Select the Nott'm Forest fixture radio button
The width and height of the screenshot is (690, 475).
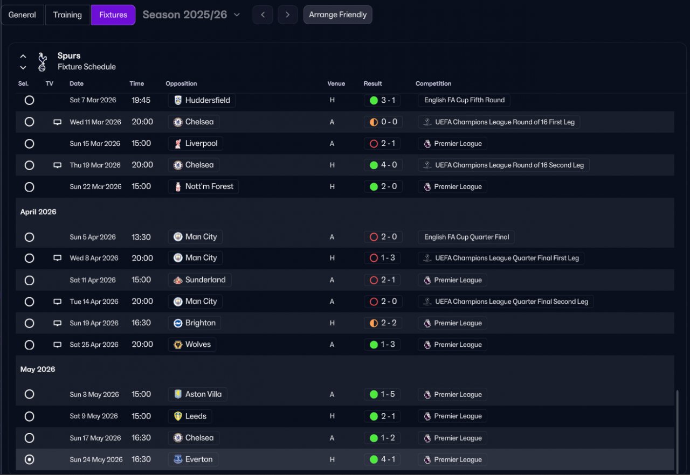pos(30,187)
